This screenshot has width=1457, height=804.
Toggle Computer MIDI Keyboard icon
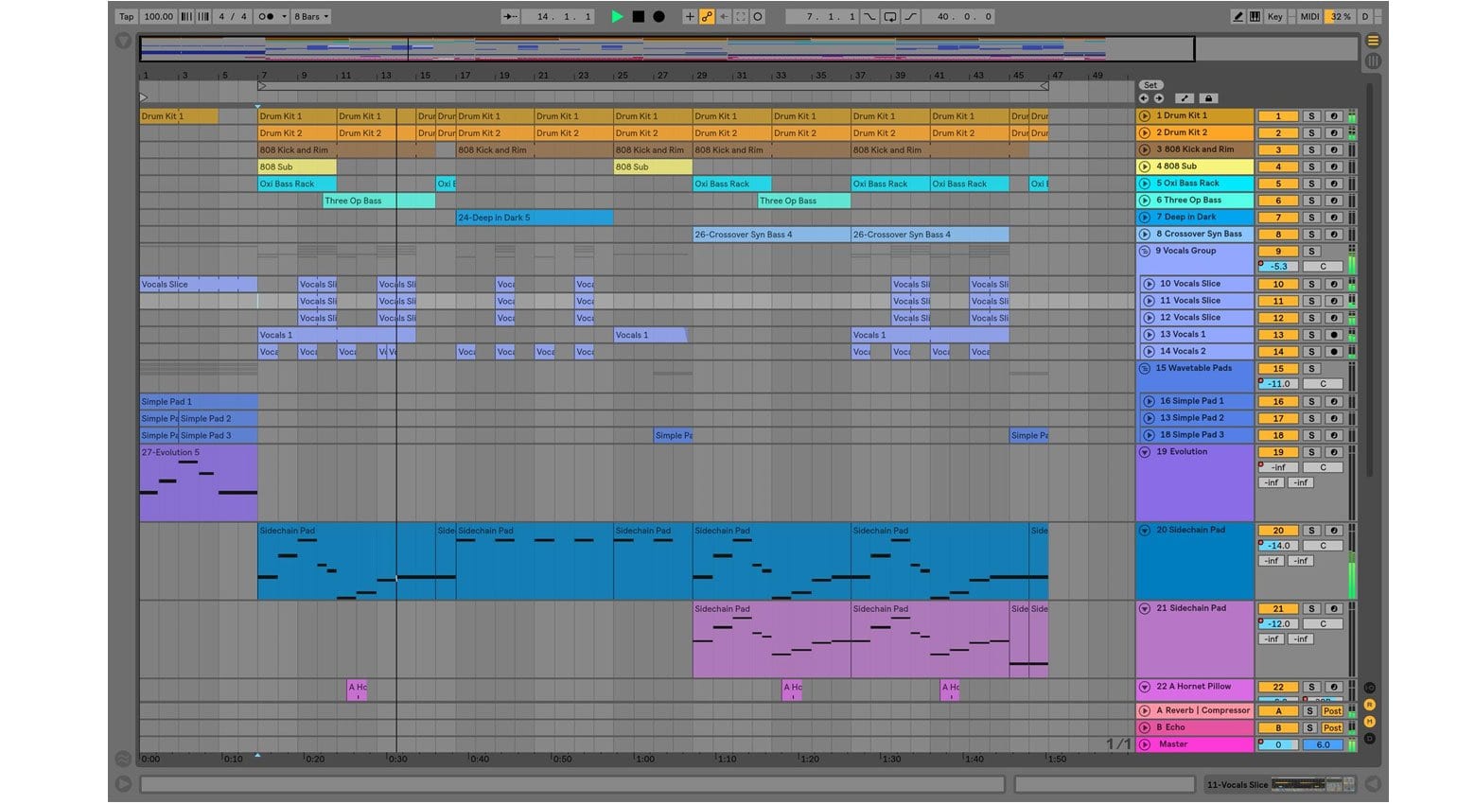coord(1255,16)
